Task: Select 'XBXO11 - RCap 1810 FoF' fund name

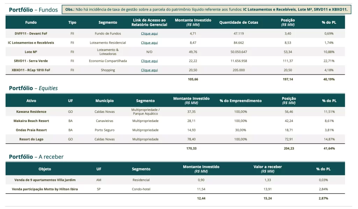Action: [31, 70]
